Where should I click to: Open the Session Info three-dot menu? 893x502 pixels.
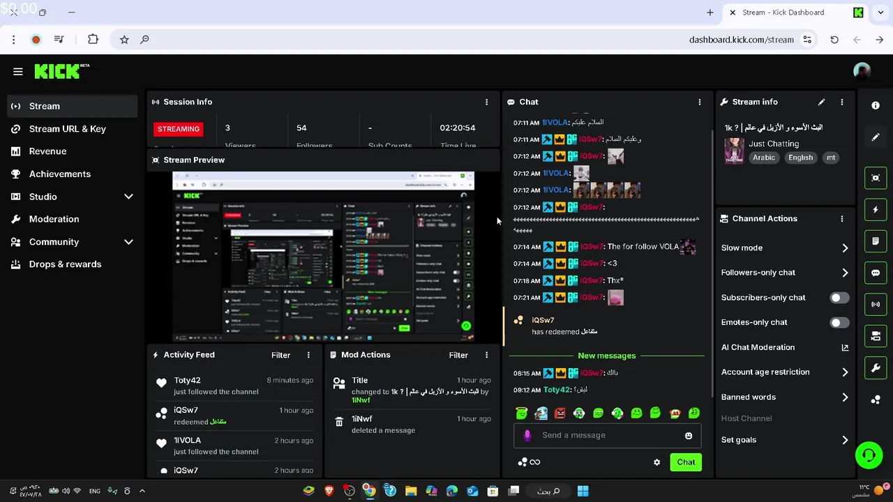487,102
